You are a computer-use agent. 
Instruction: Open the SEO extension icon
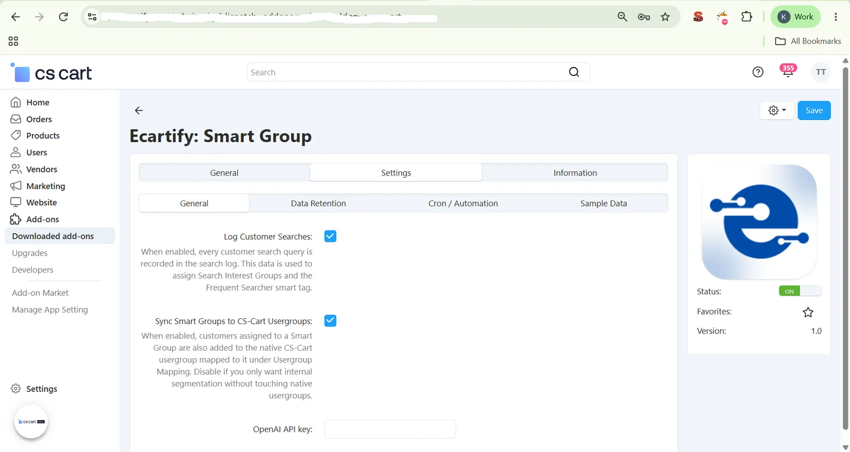pos(698,17)
